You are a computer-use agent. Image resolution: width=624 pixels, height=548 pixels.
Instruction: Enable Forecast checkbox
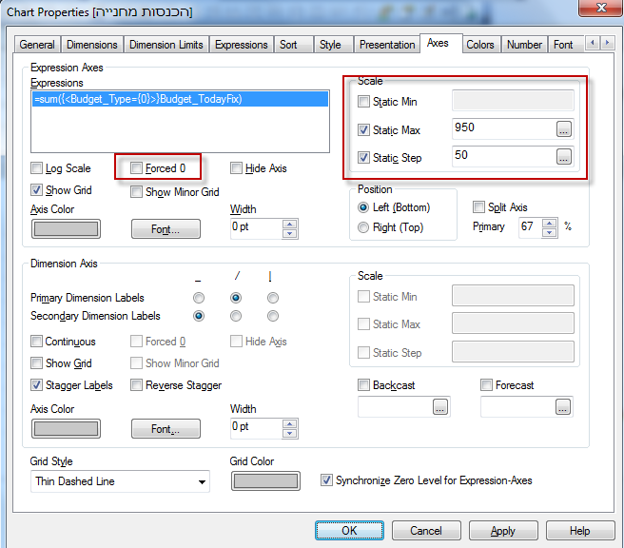tap(486, 385)
